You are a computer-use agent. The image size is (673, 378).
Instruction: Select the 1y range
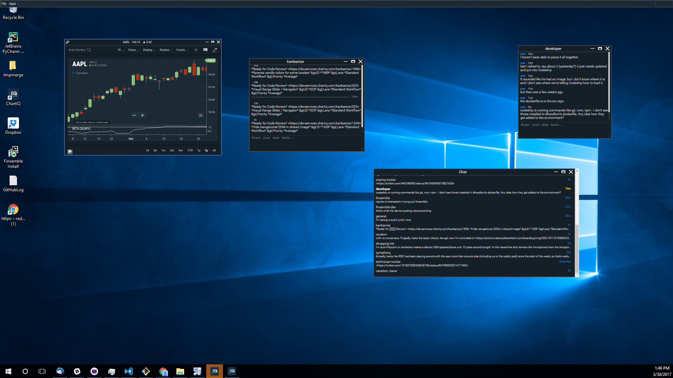pyautogui.click(x=199, y=150)
